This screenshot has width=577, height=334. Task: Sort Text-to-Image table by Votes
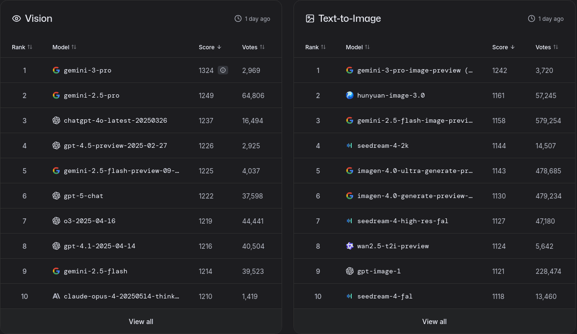point(547,47)
